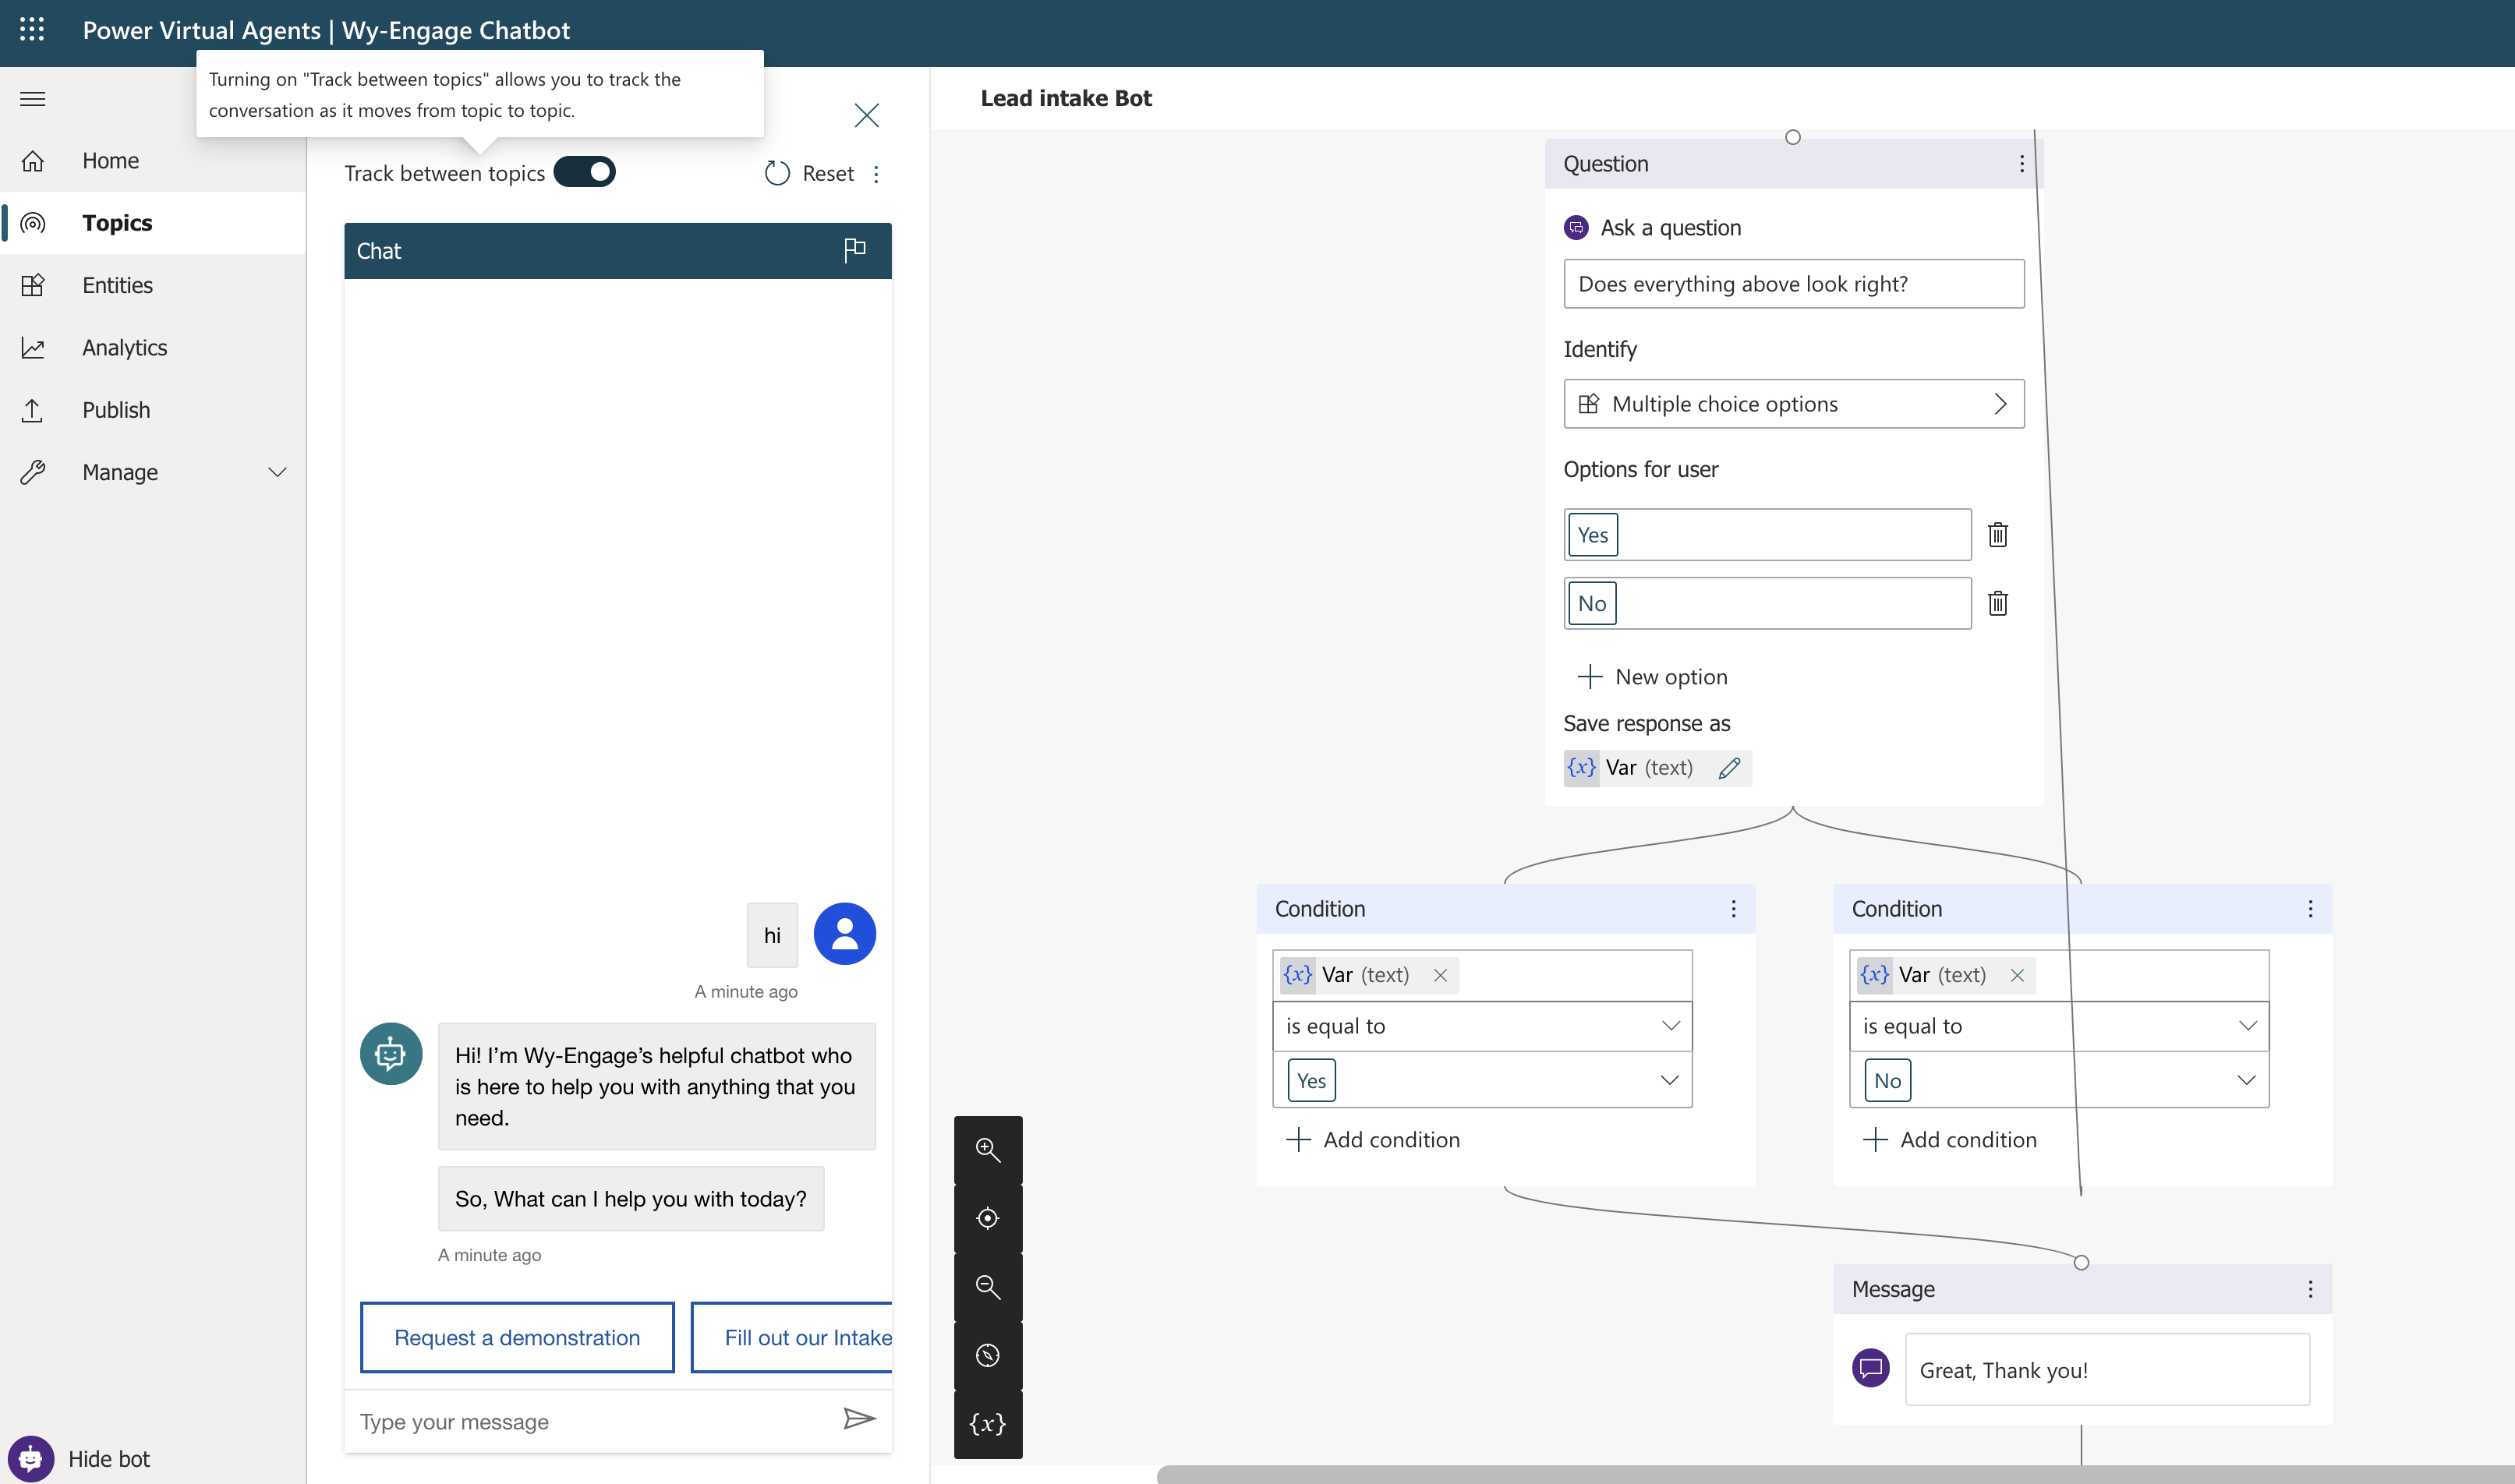Open the Analytics page
The width and height of the screenshot is (2515, 1484).
153,347
